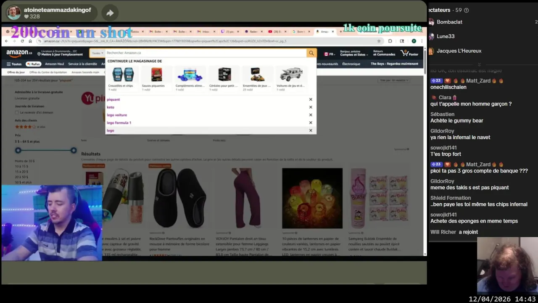Open the streamer profile avatar atoineteammazdakingof
Viewport: 538px width, 303px height.
[x=14, y=13]
